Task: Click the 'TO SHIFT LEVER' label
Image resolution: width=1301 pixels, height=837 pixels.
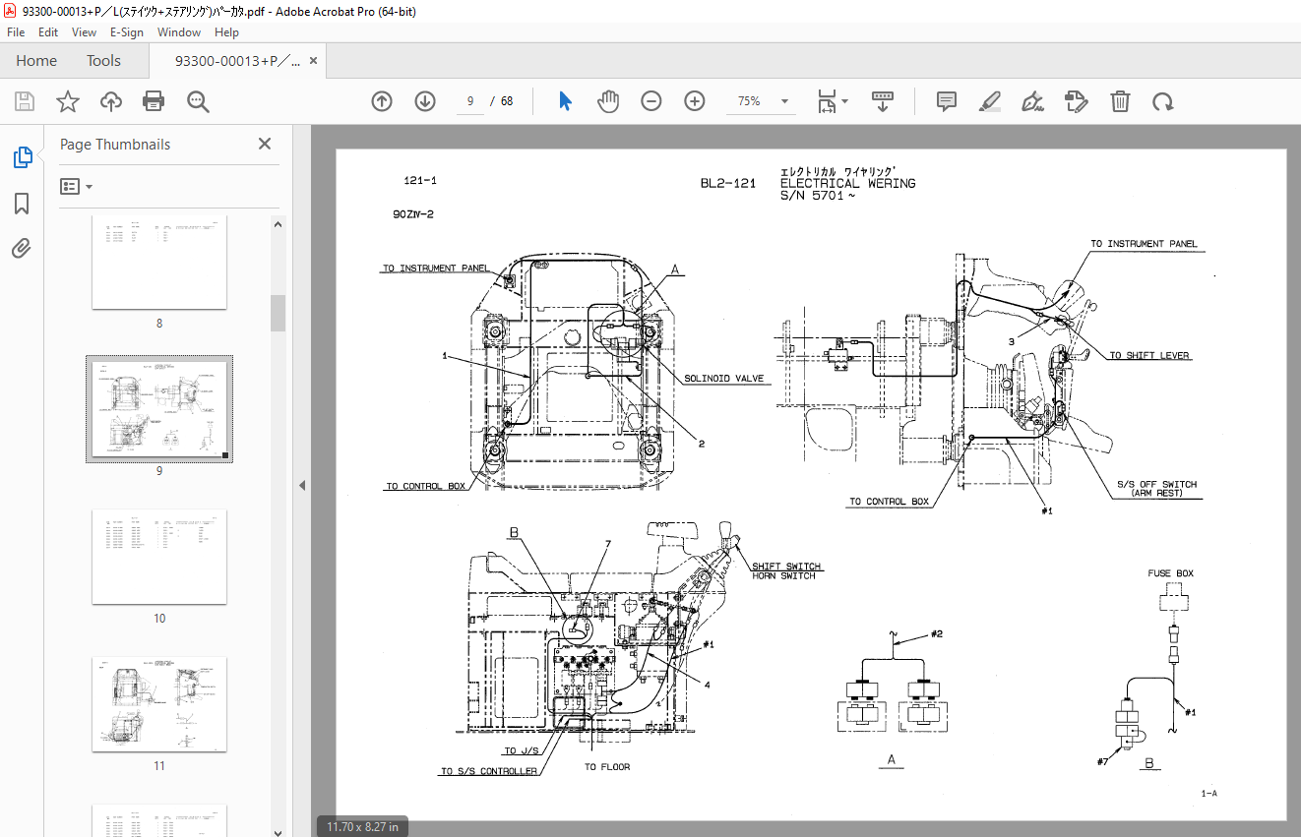Action: (1149, 355)
